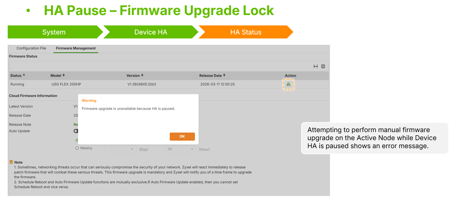Open the Hour dropdown showing 00
The width and height of the screenshot is (452, 200).
[180, 149]
